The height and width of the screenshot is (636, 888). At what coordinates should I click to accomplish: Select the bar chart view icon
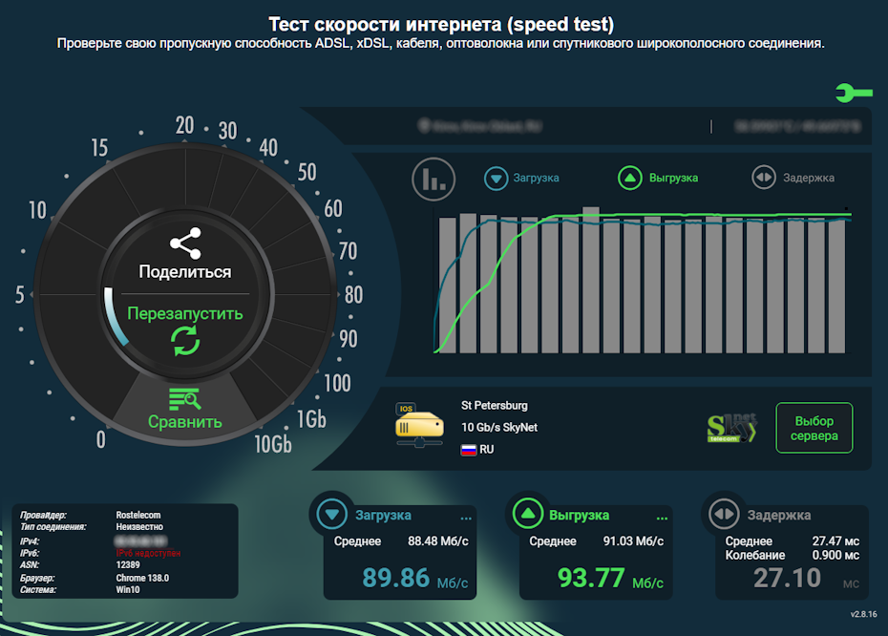pyautogui.click(x=433, y=179)
